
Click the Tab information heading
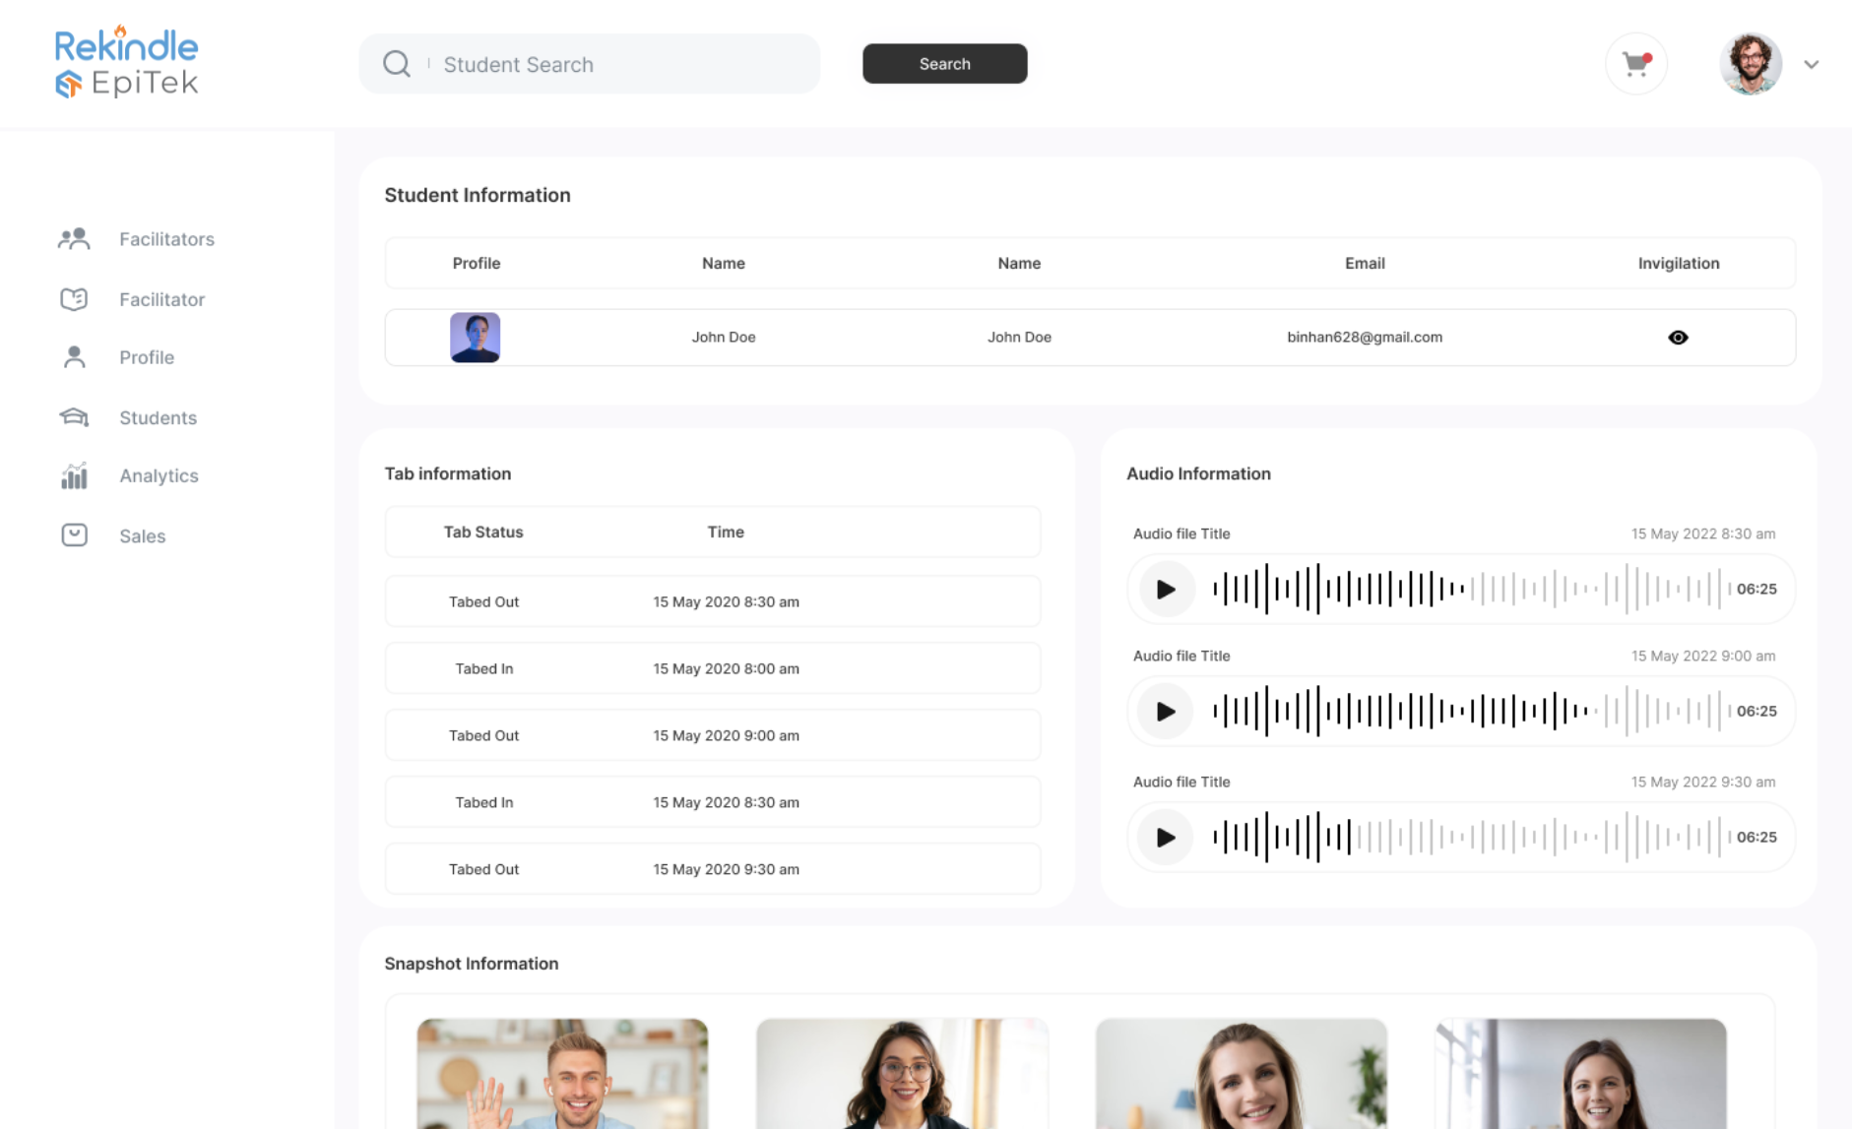447,473
